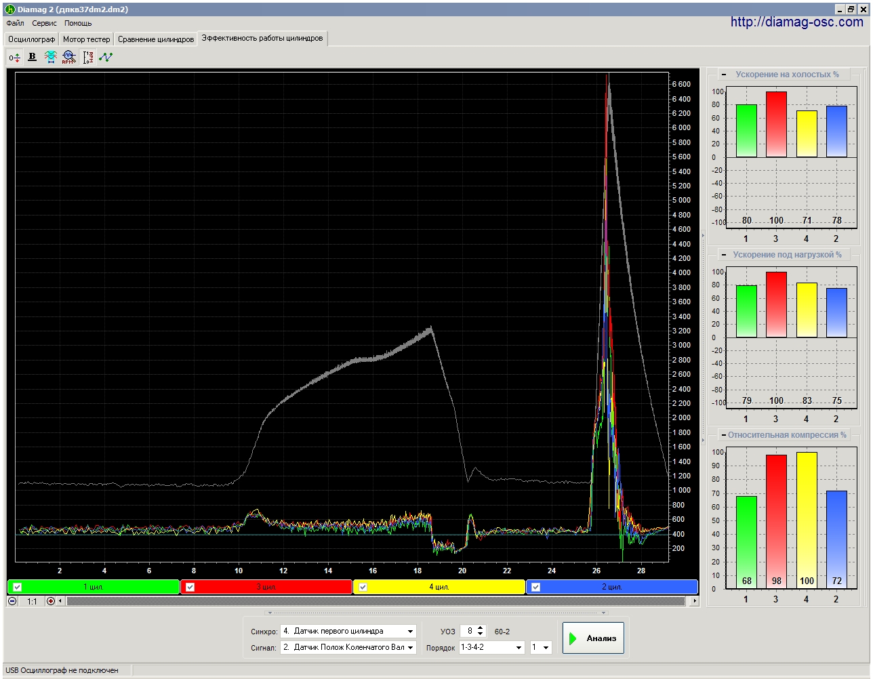Click the yellow 4 цил. color bar

click(x=439, y=587)
